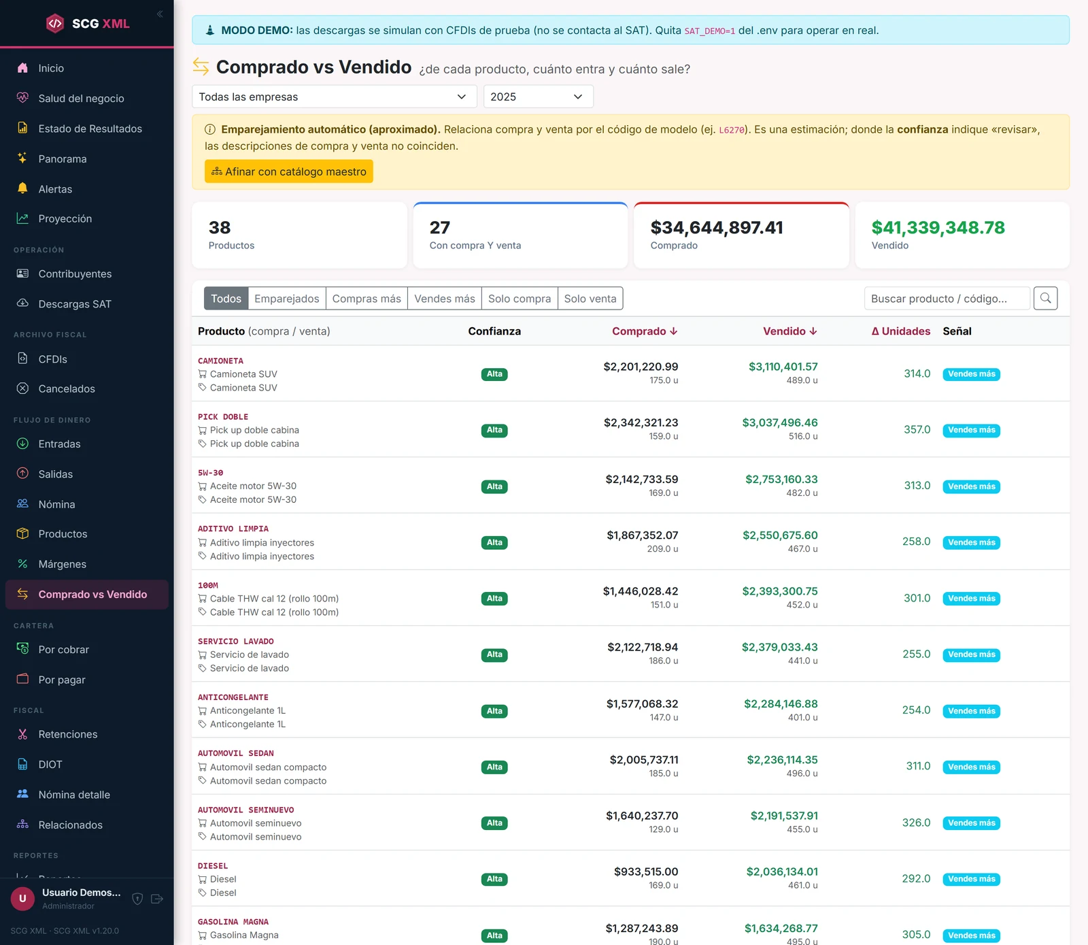This screenshot has height=945, width=1088.
Task: Click the shield icon beside the user name
Action: (x=137, y=899)
